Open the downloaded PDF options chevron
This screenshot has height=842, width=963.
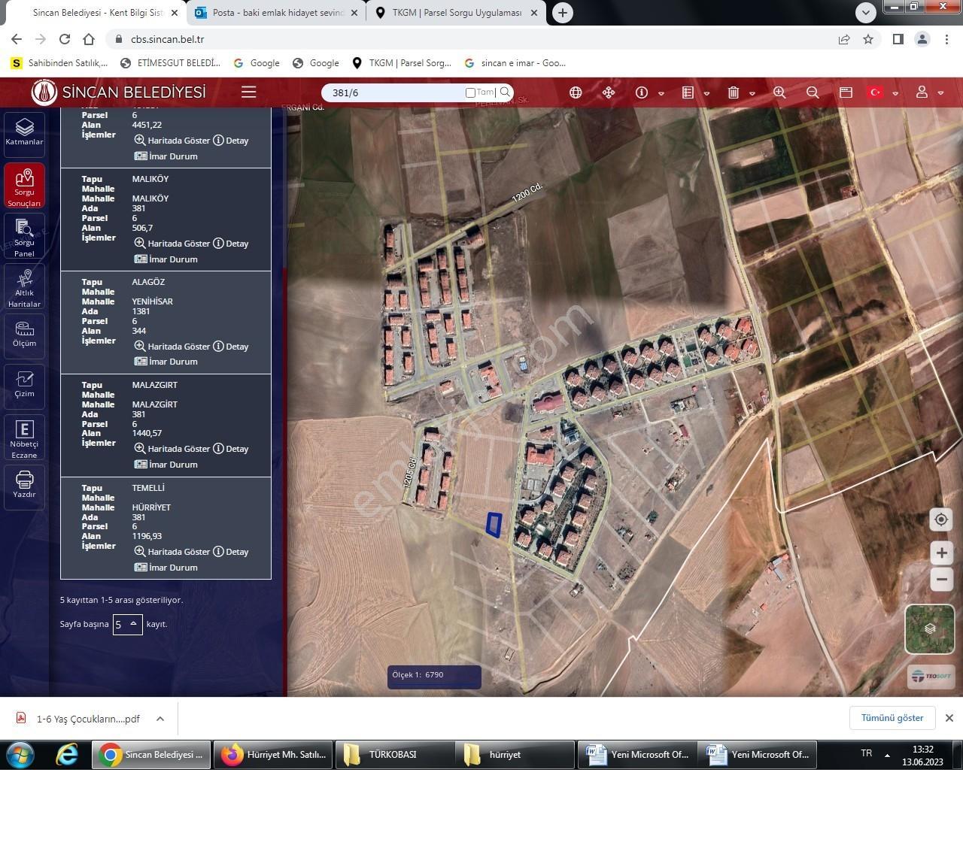(x=160, y=719)
